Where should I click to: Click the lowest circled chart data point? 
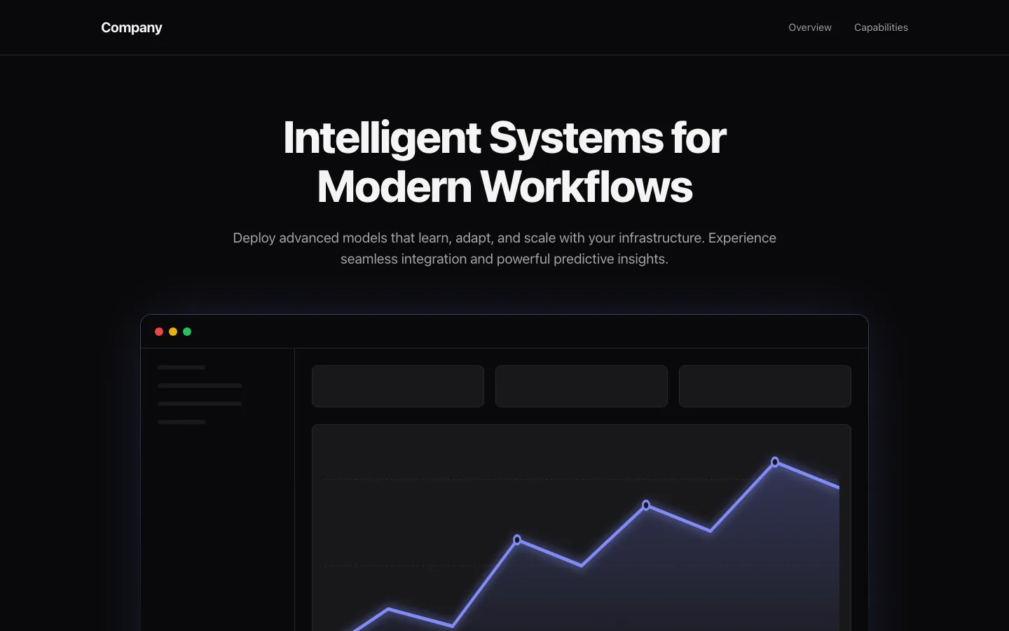(x=517, y=540)
